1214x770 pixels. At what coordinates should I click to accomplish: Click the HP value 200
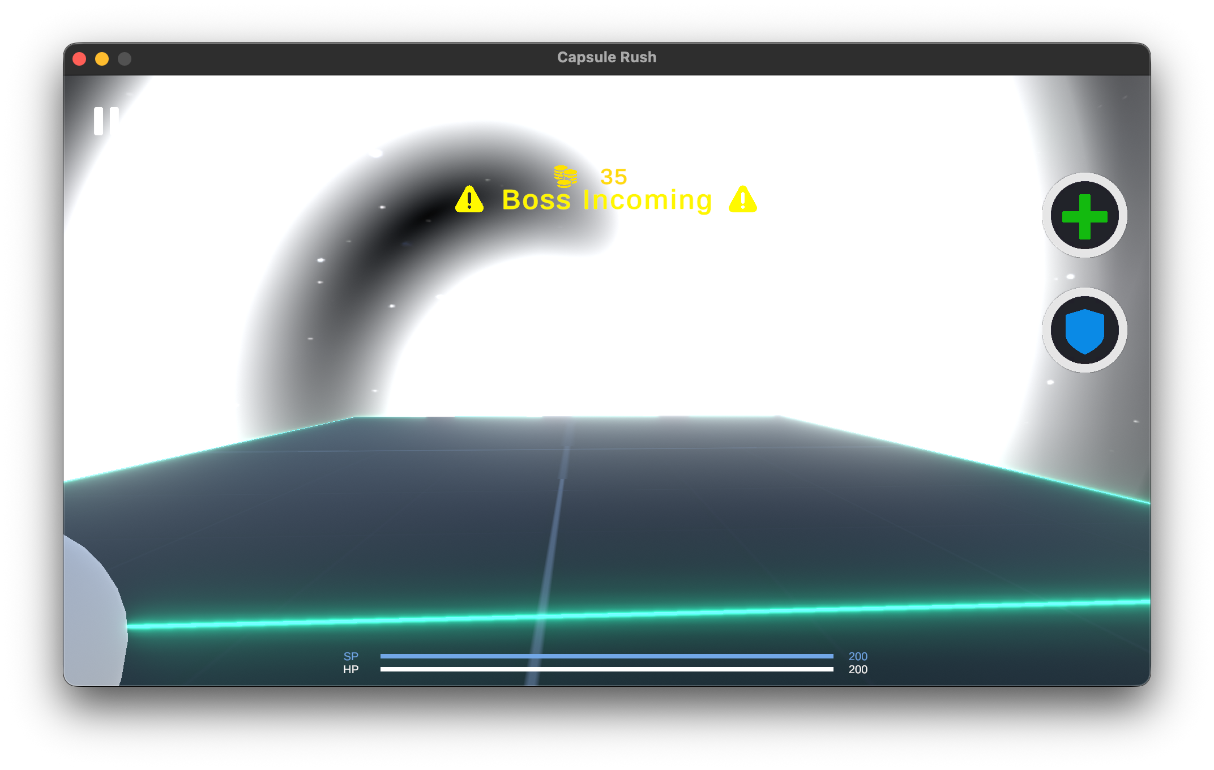click(858, 669)
